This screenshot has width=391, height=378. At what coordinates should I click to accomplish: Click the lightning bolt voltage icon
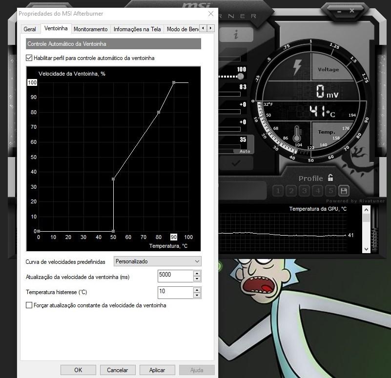297,67
